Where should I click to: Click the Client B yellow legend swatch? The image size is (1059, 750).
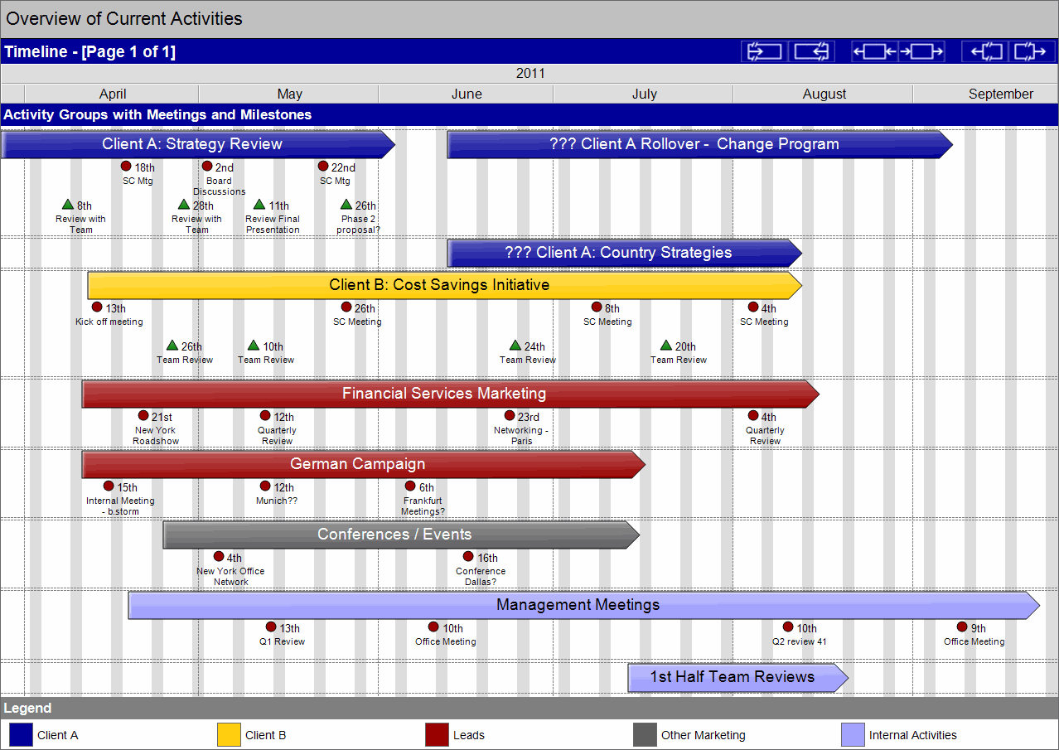(x=229, y=735)
